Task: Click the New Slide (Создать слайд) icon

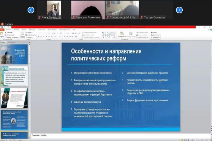Action: tap(22, 35)
